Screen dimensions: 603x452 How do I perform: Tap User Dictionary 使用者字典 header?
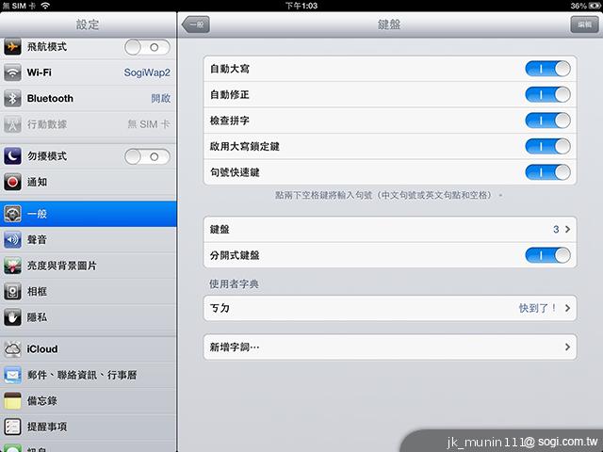[x=234, y=284]
